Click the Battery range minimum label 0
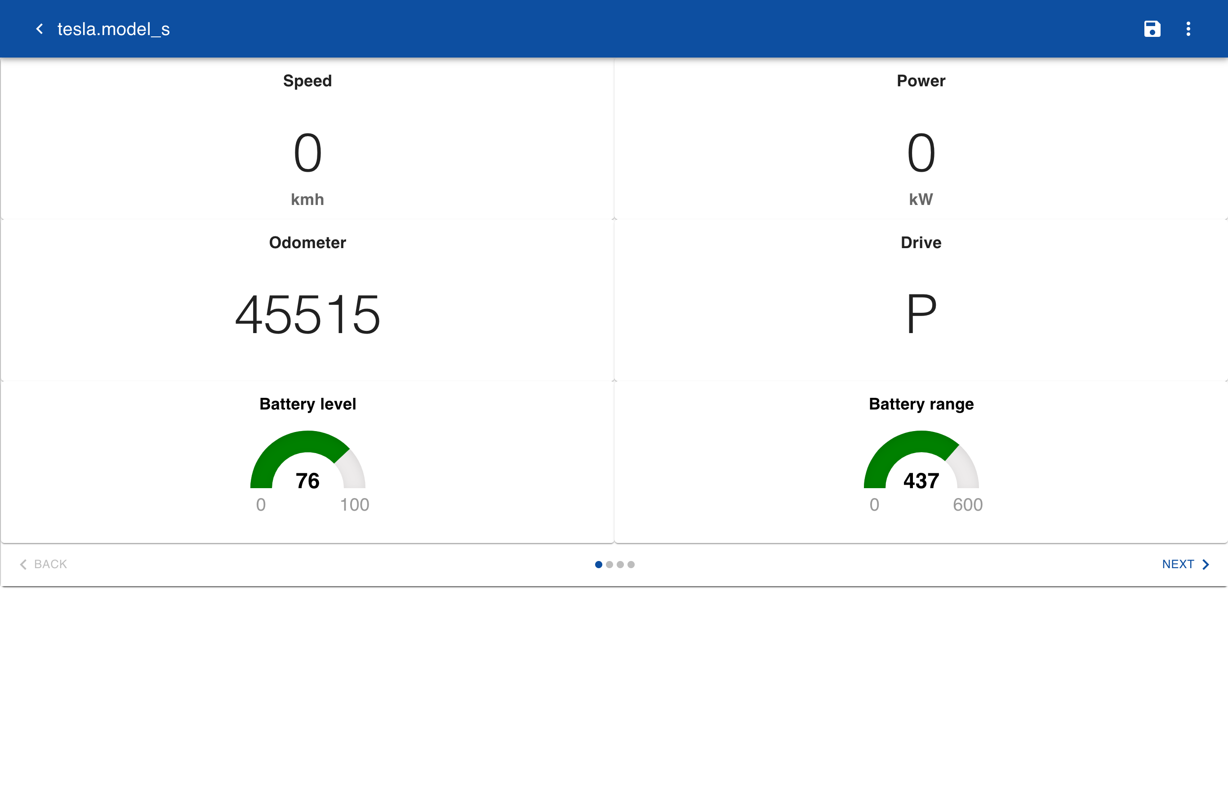 coord(874,505)
